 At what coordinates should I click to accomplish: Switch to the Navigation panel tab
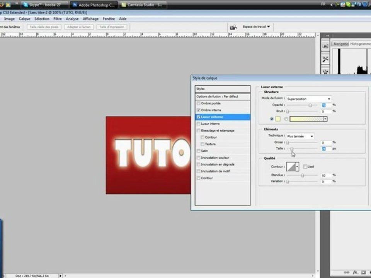coord(340,44)
